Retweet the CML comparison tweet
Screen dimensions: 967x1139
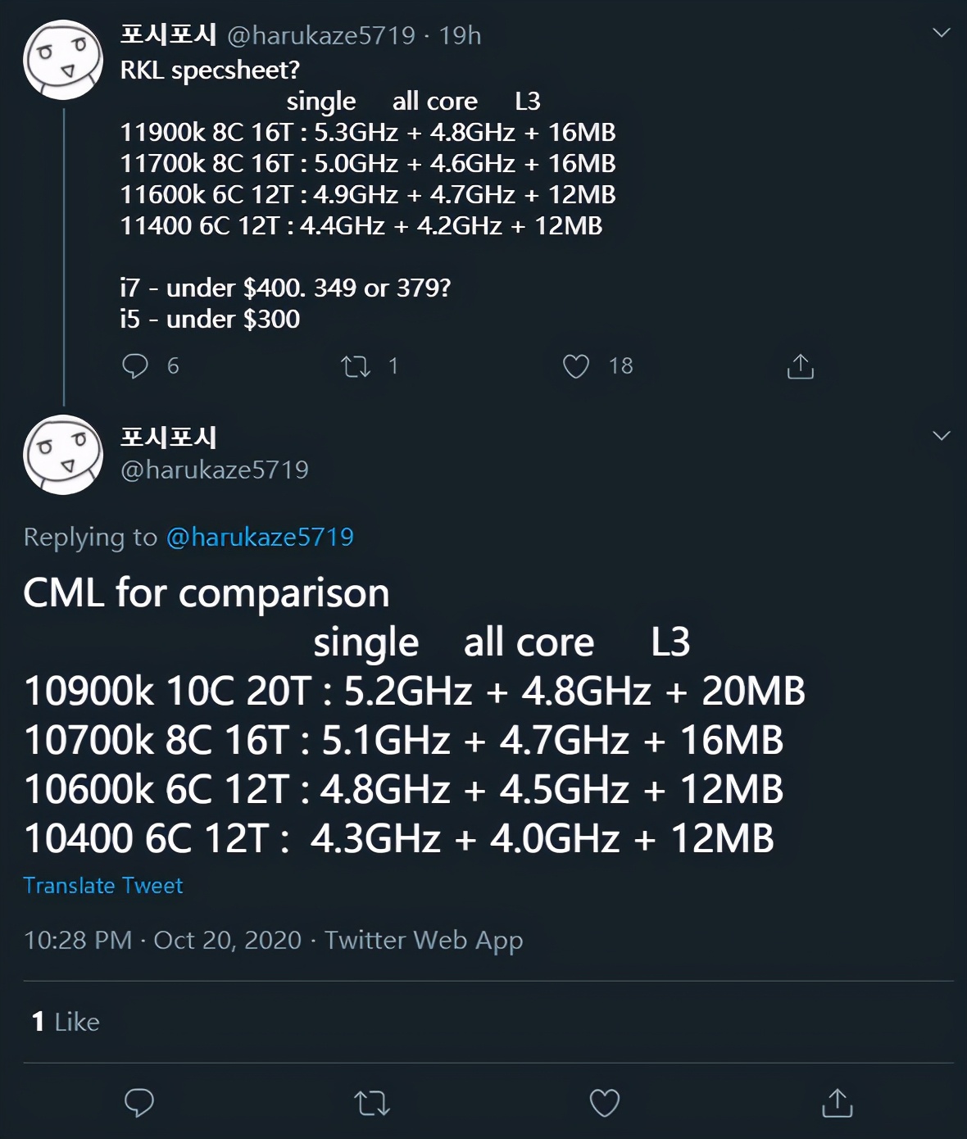[372, 1103]
